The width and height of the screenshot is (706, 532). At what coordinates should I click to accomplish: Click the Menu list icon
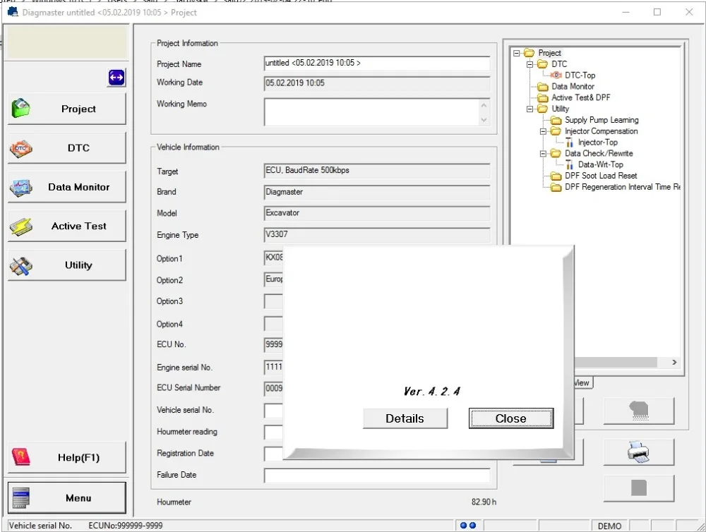pos(20,498)
